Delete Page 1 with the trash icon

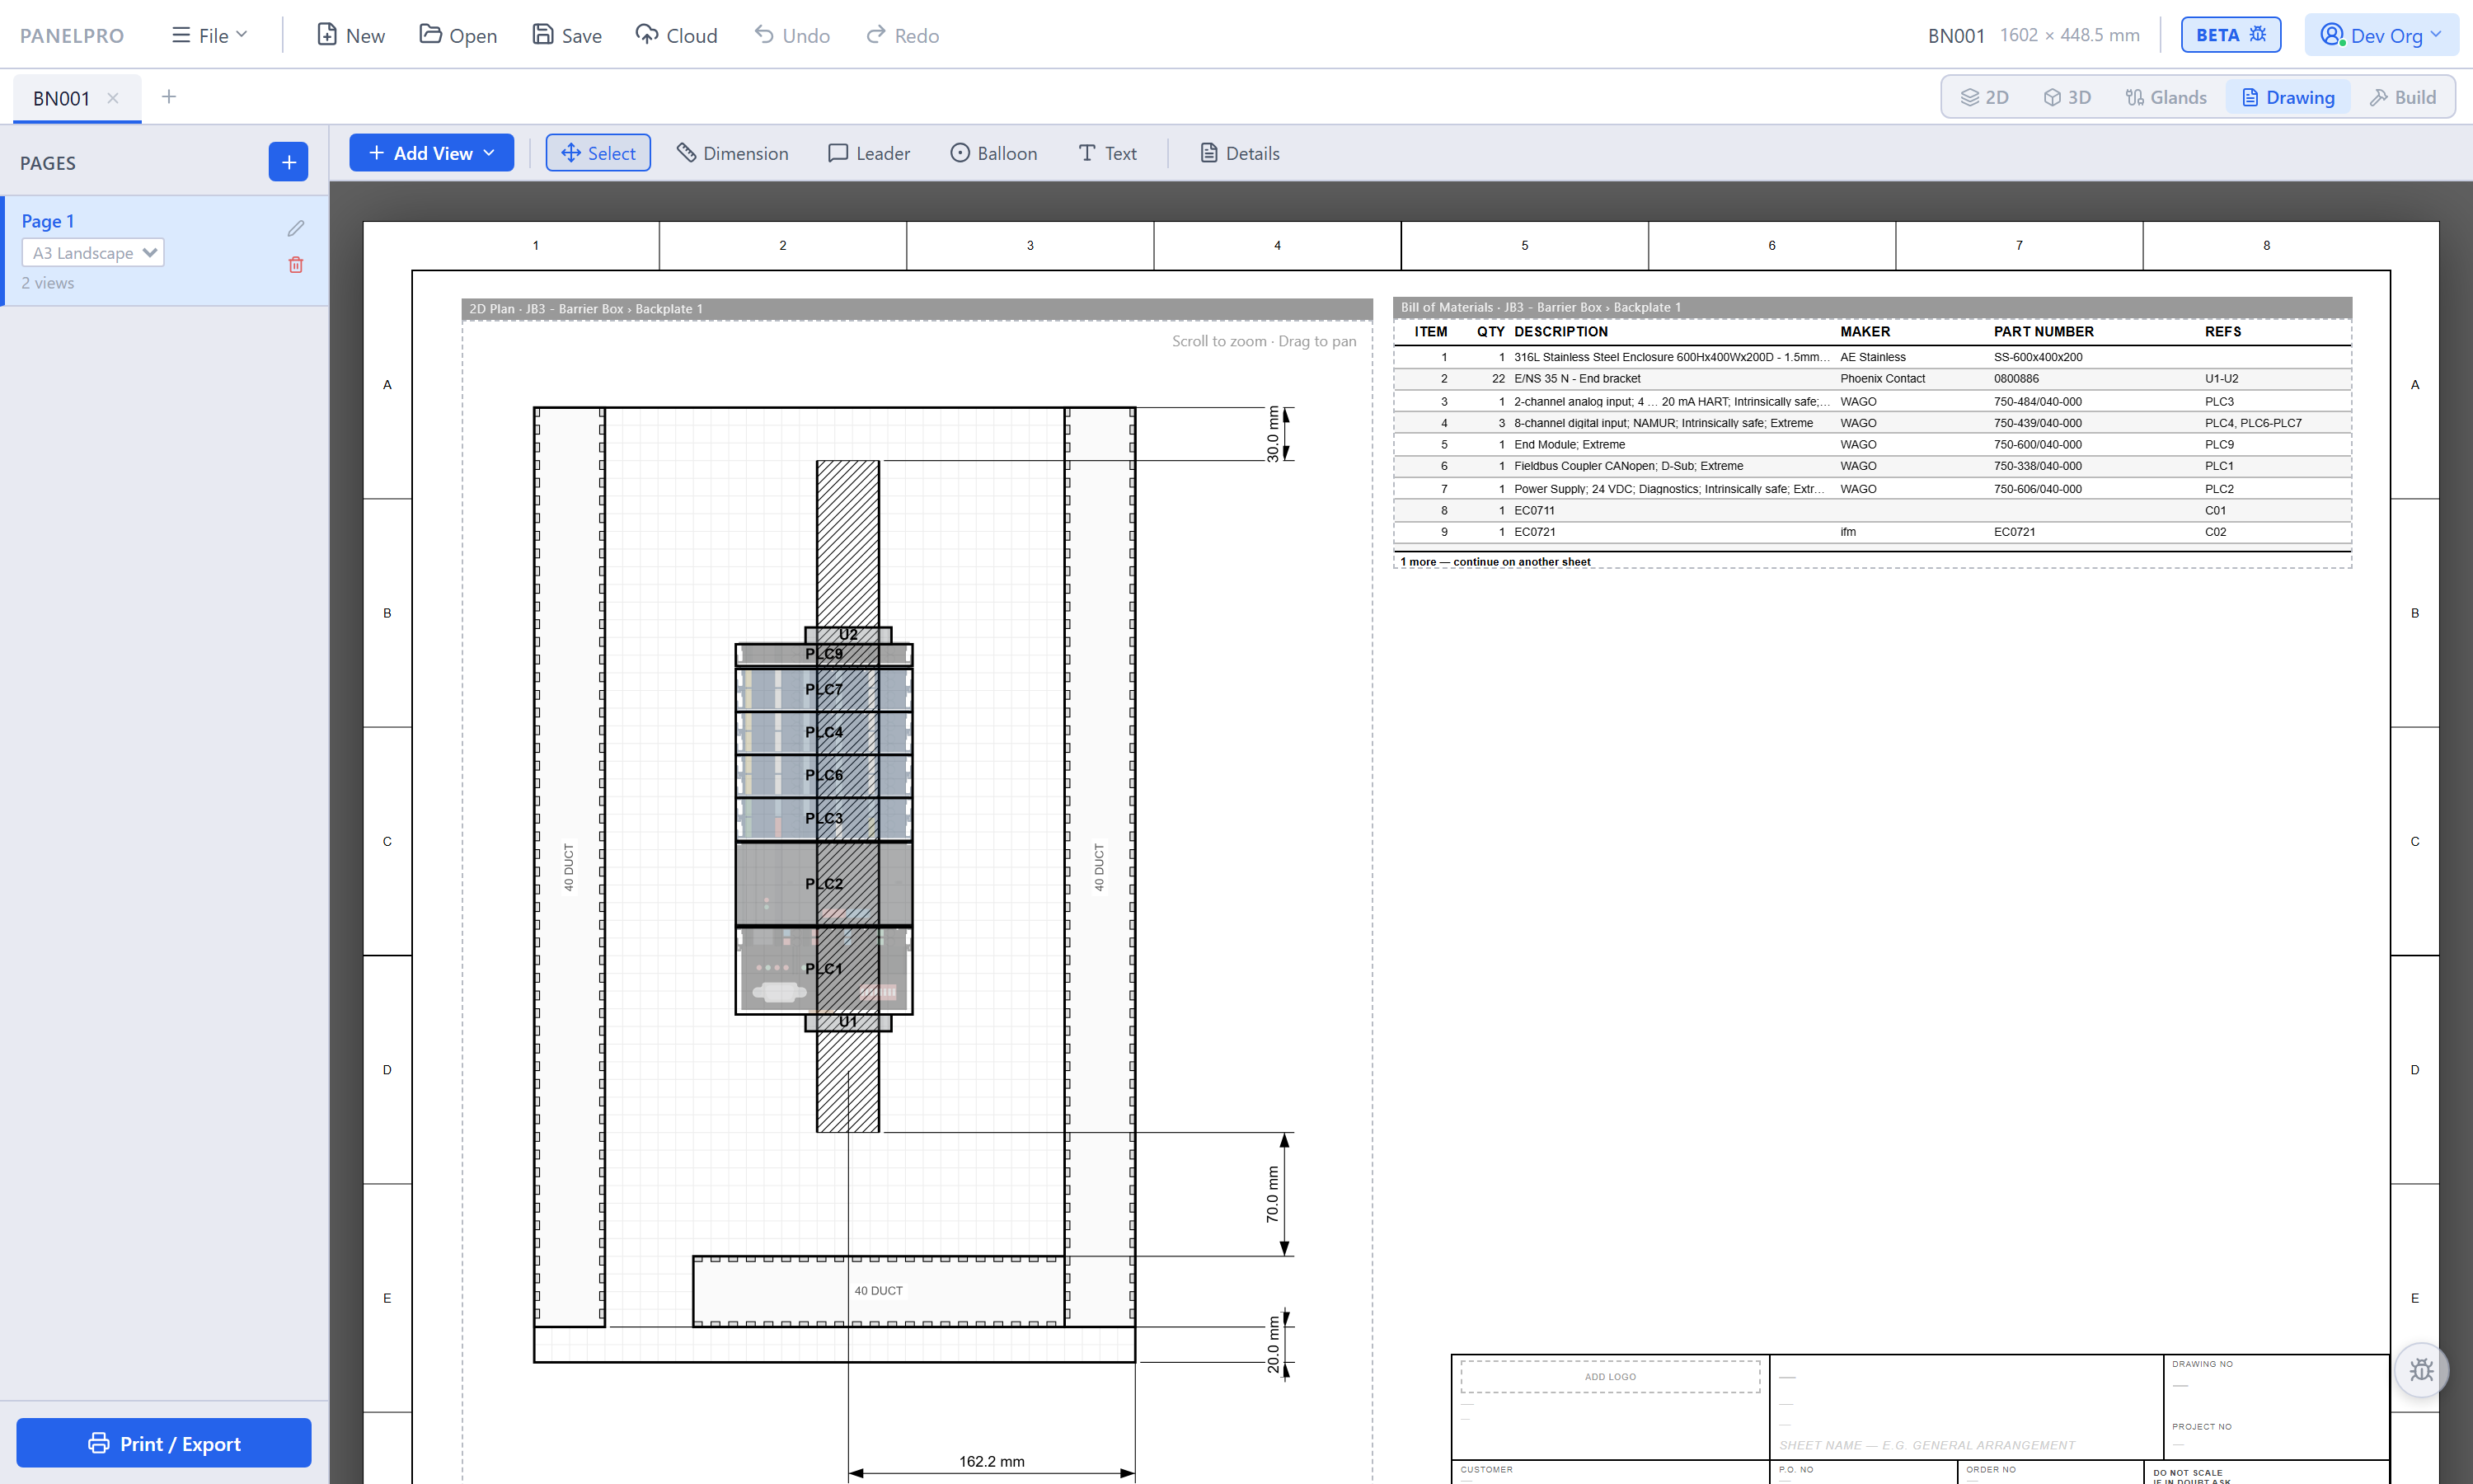296,265
